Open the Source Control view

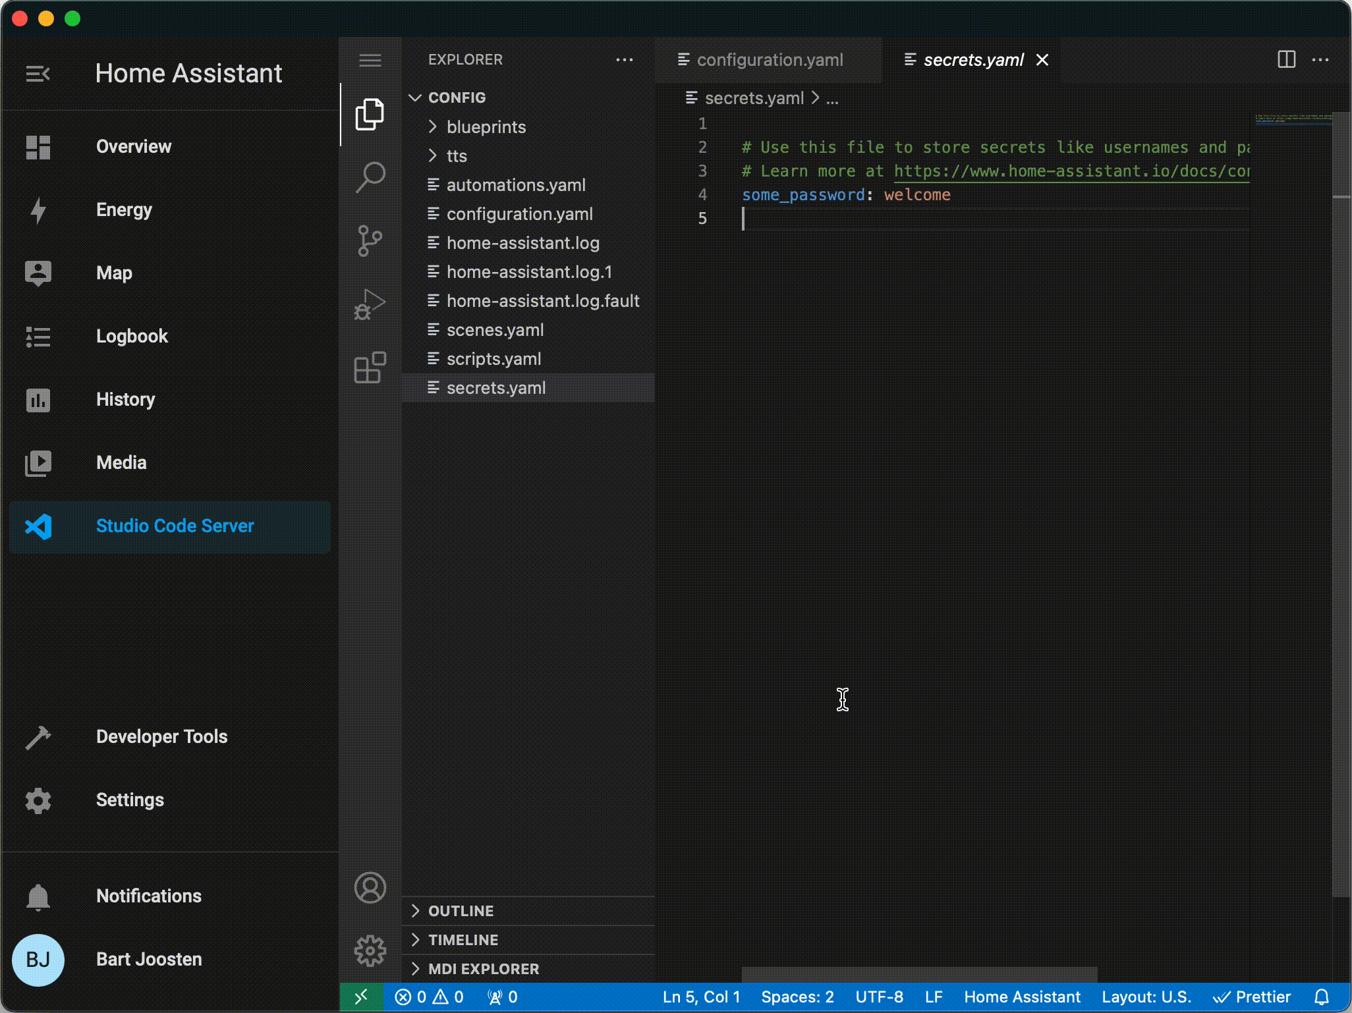click(370, 240)
